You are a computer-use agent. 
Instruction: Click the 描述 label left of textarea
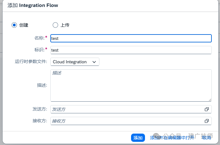click(42, 85)
